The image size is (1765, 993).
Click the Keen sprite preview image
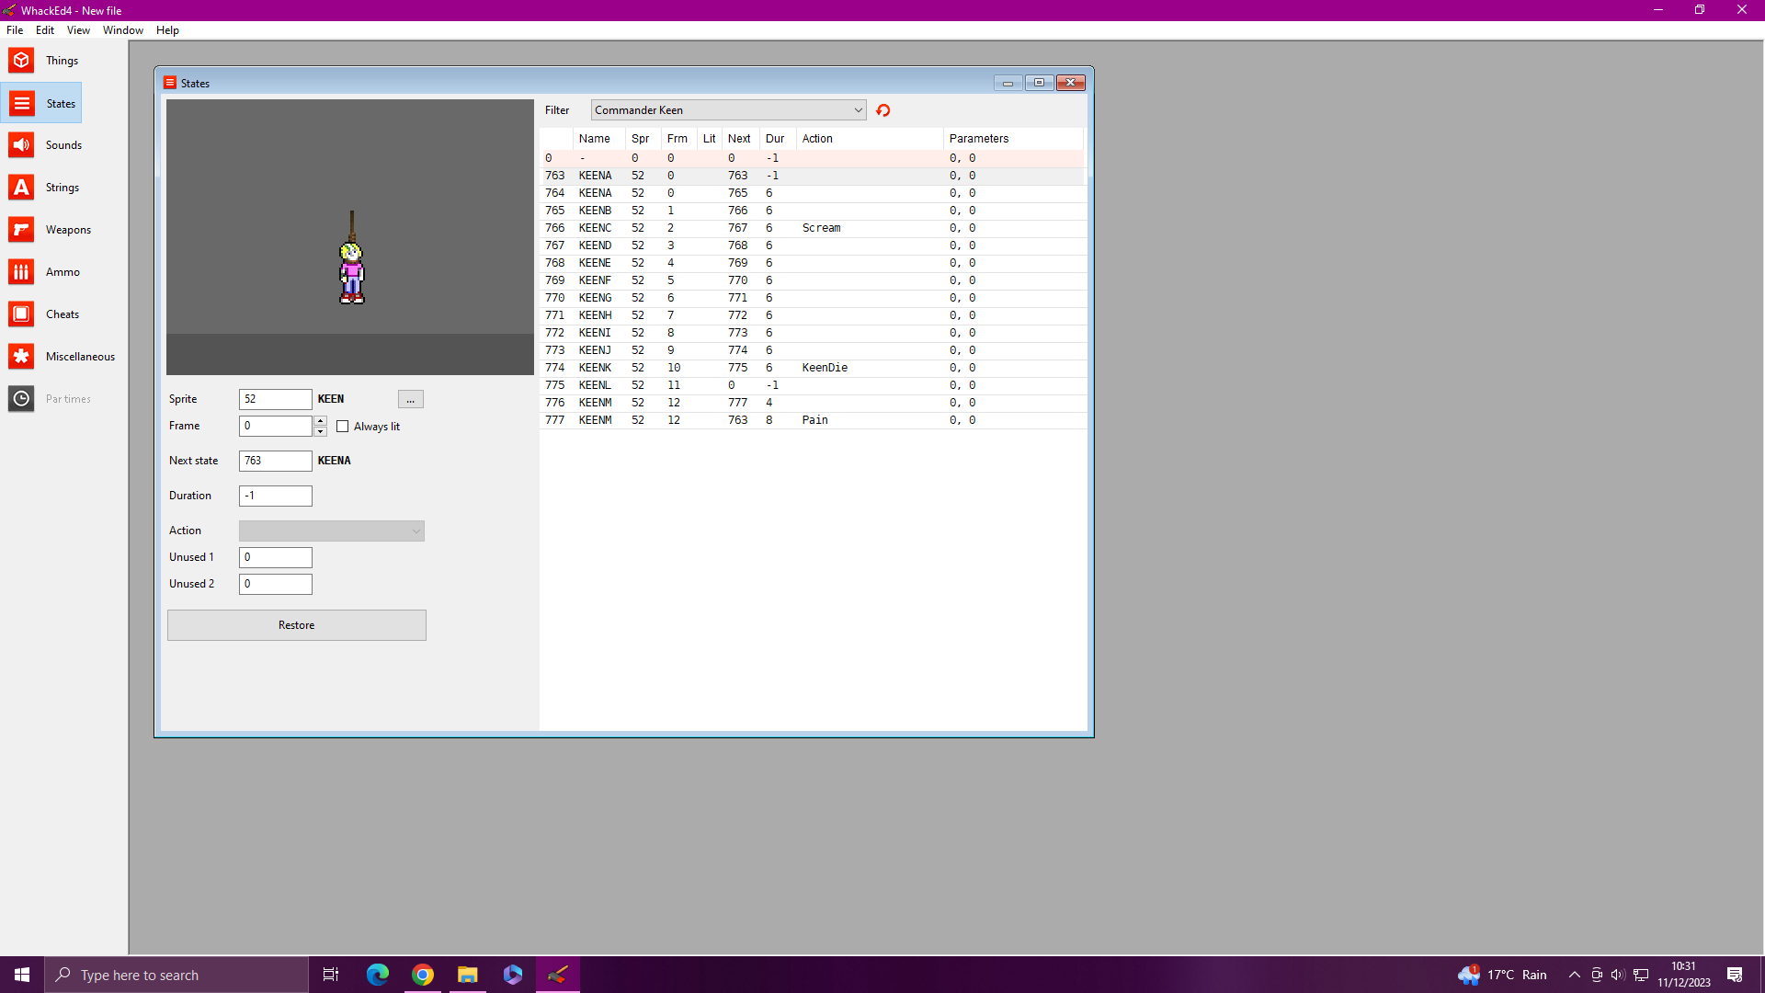coord(352,259)
